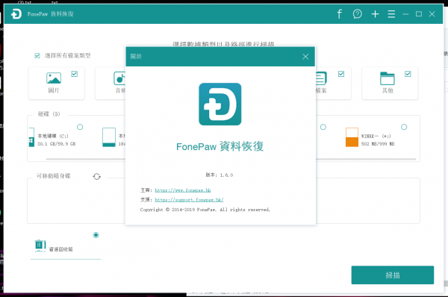Click the Audio music note icon
Screen dimensions: 448x297
coord(119,78)
